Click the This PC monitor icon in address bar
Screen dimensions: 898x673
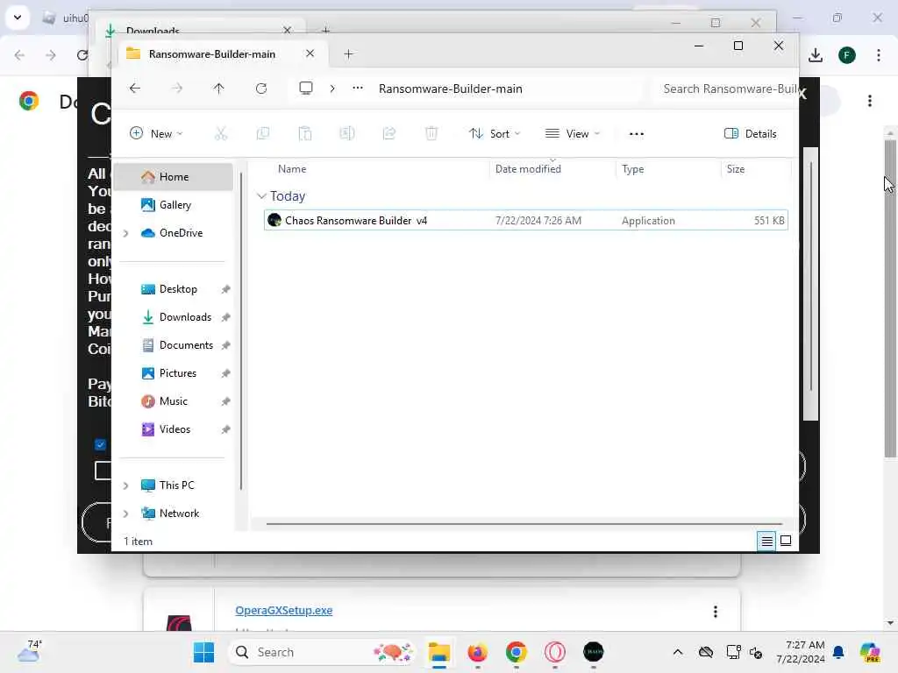(306, 89)
